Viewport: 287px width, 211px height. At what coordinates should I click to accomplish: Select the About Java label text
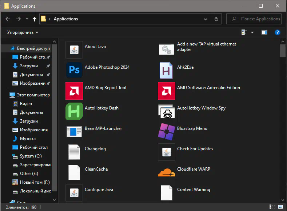(x=95, y=47)
